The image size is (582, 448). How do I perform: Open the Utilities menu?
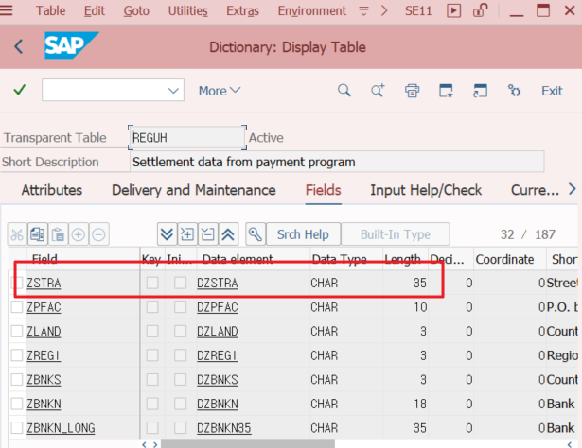coord(187,10)
